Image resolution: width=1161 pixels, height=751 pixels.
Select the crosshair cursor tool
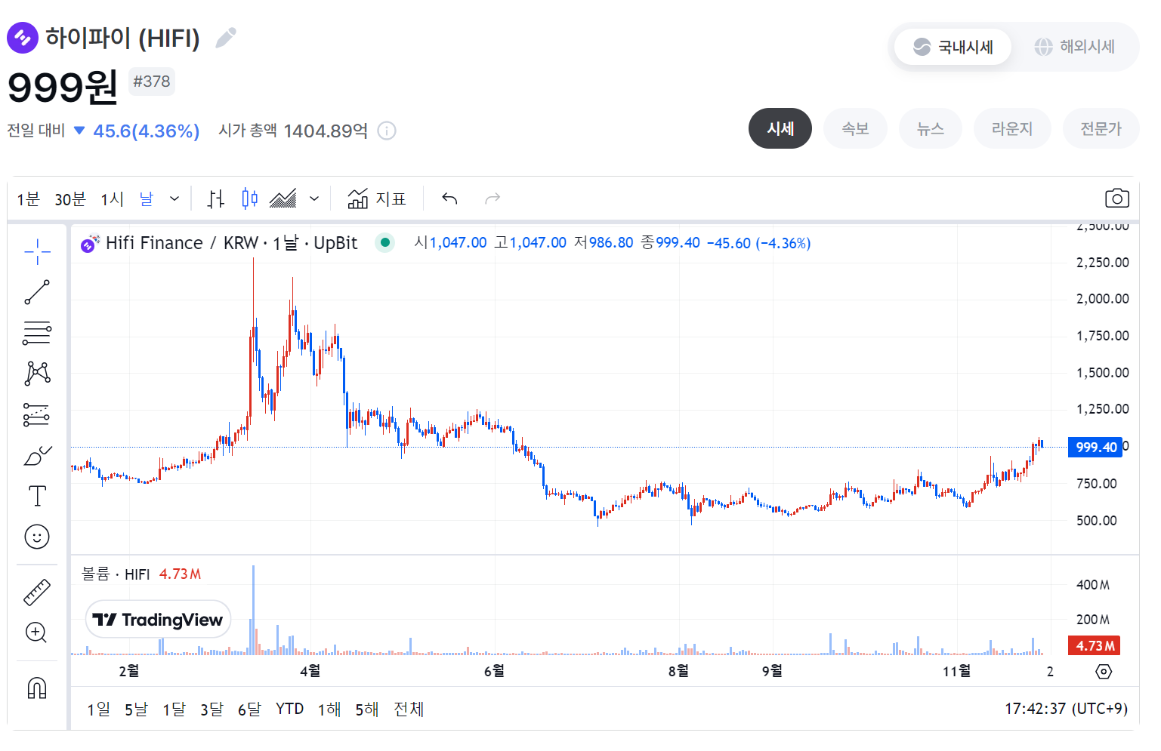(x=37, y=251)
